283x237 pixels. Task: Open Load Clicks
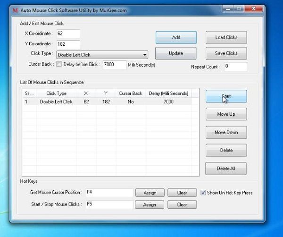click(x=226, y=37)
